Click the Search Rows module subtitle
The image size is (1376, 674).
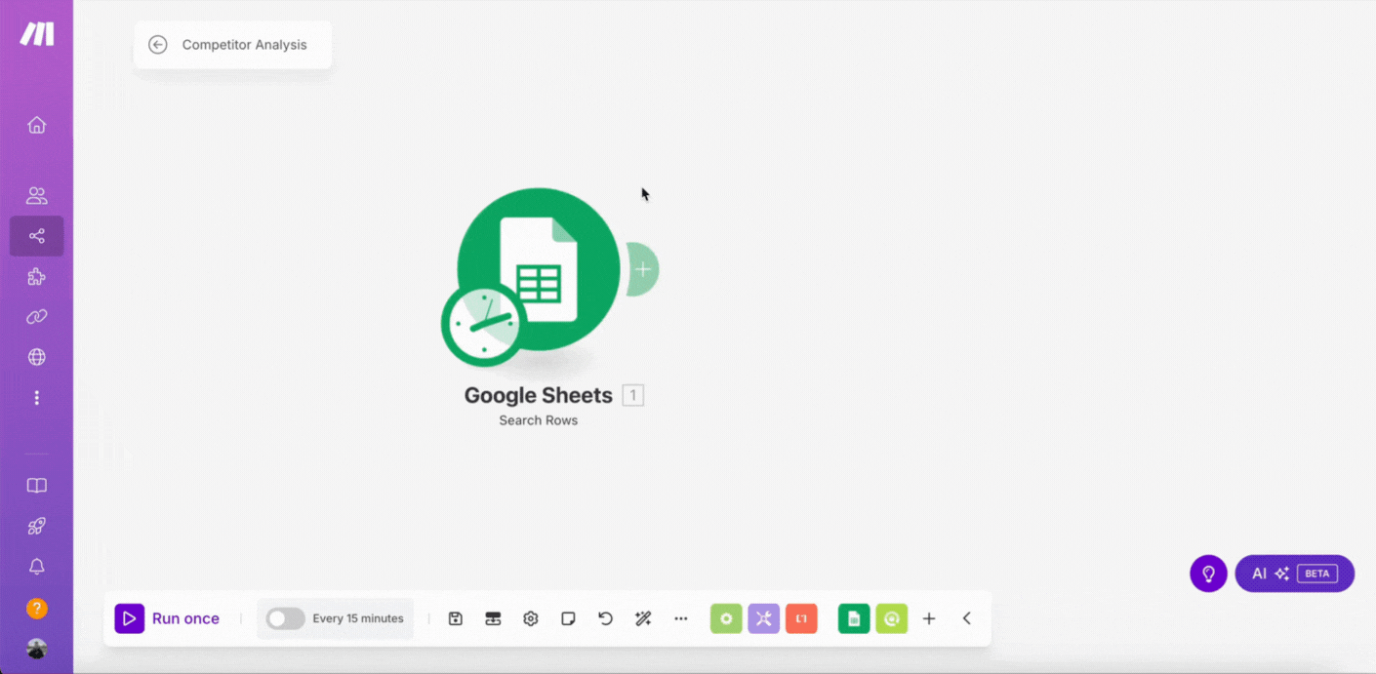tap(539, 420)
